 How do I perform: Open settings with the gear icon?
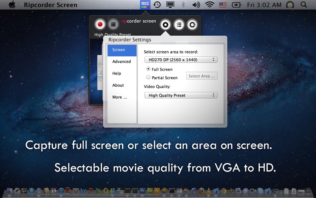click(166, 25)
